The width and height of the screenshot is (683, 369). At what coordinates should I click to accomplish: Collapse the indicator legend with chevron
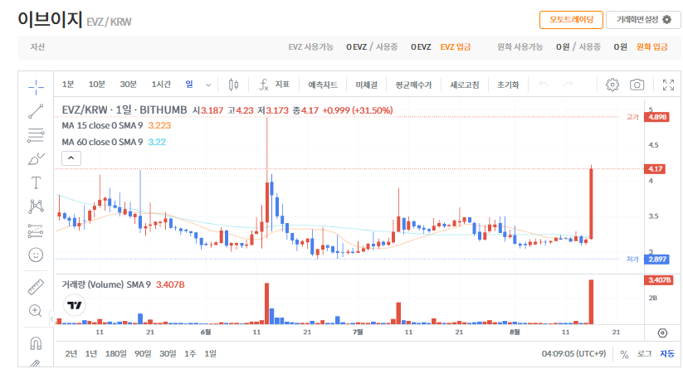pos(71,158)
